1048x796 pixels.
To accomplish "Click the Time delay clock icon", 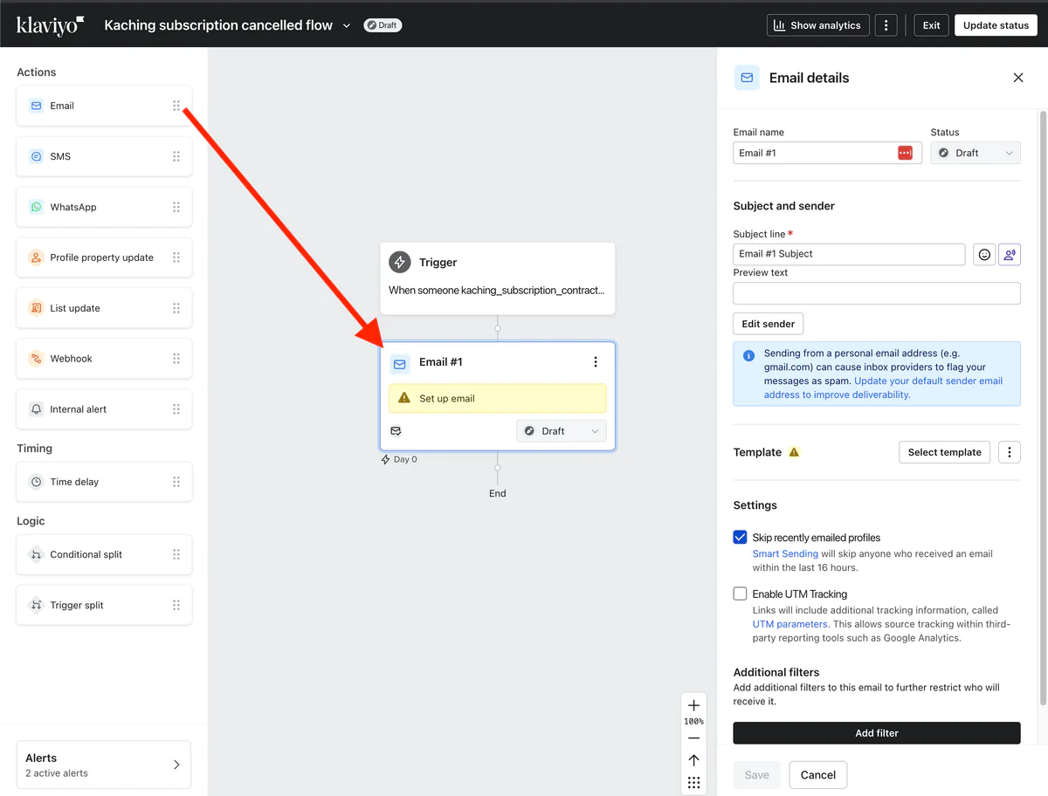I will 36,482.
